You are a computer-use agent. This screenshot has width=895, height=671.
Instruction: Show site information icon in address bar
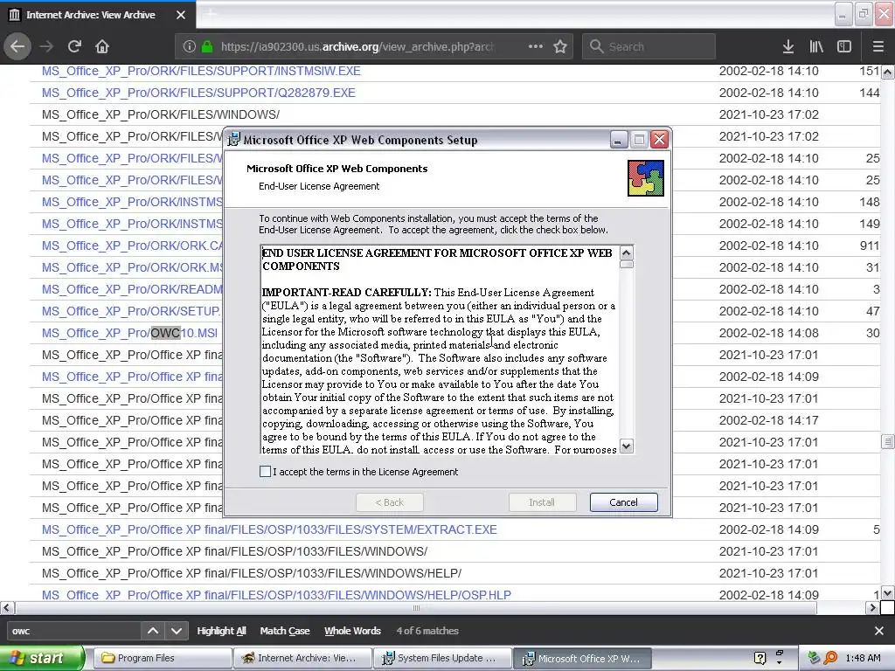tap(189, 47)
